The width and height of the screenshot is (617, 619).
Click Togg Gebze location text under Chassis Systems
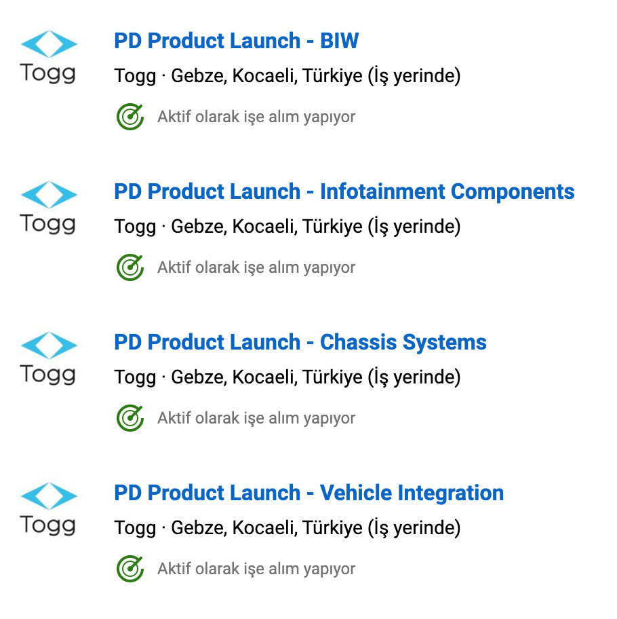287,377
